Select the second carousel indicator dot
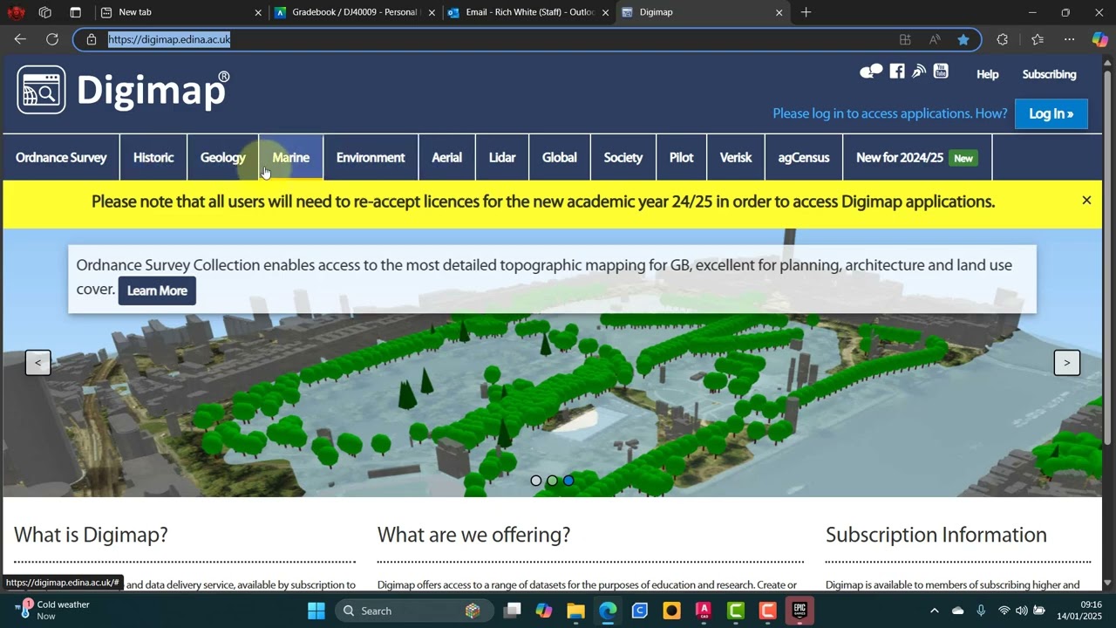This screenshot has height=628, width=1116. 552,481
